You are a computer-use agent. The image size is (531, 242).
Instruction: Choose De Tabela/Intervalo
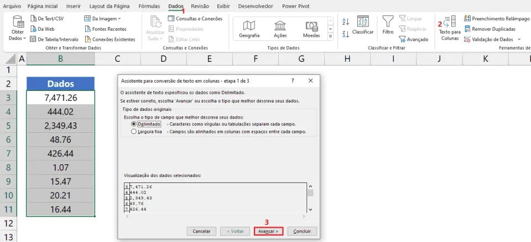click(54, 40)
